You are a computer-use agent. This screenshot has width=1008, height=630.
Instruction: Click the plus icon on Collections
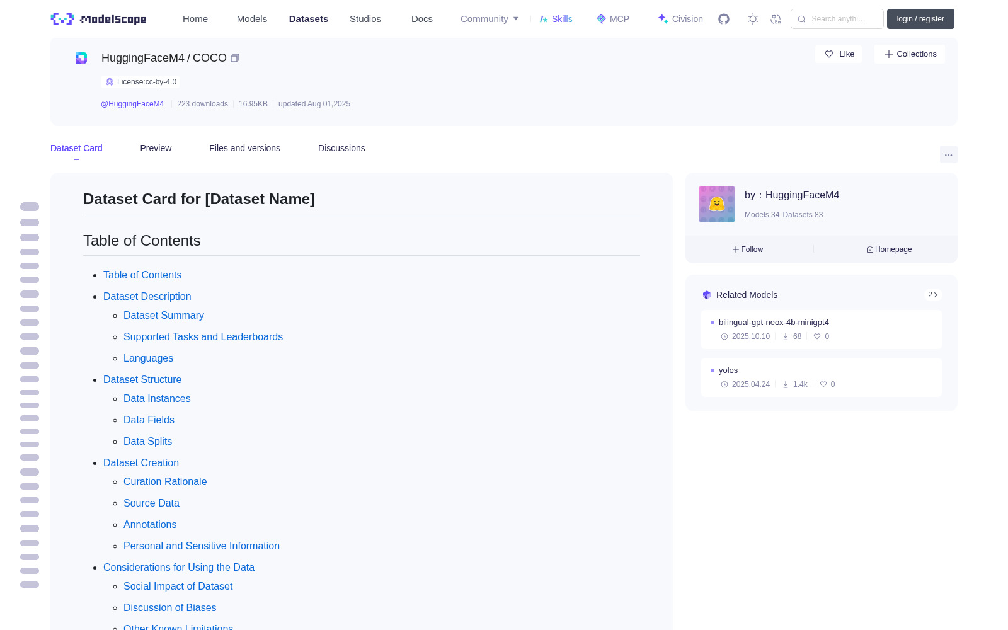pyautogui.click(x=889, y=54)
